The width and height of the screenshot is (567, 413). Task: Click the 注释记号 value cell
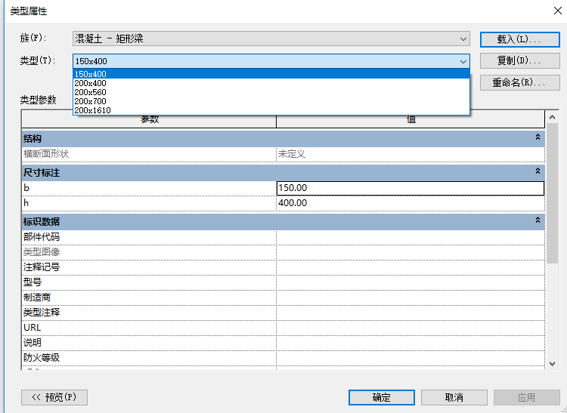411,267
